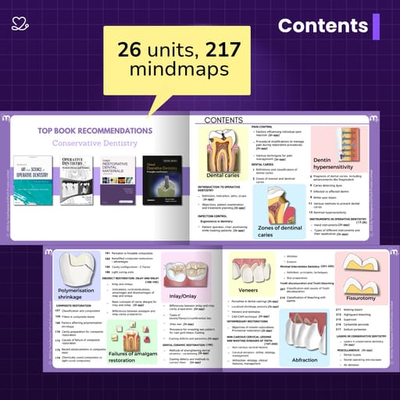Open the 'Zones of dentinal caries' card
Screen dimensions: 400x400
point(280,212)
